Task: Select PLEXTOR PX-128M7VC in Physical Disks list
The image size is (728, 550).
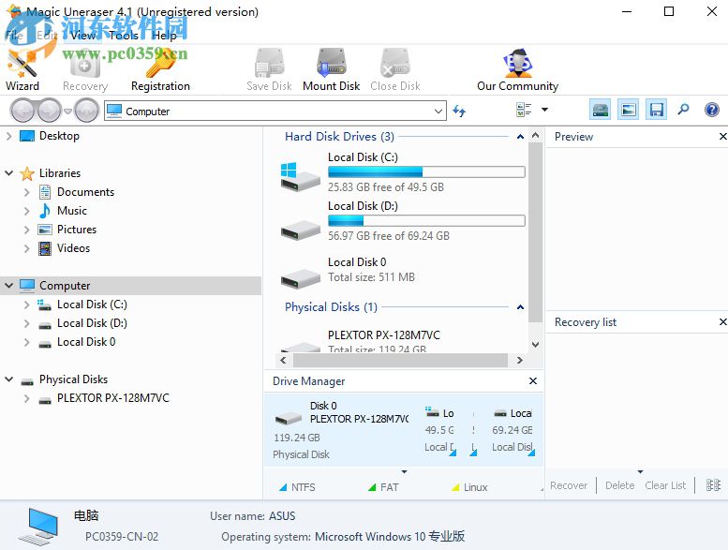Action: [x=383, y=335]
